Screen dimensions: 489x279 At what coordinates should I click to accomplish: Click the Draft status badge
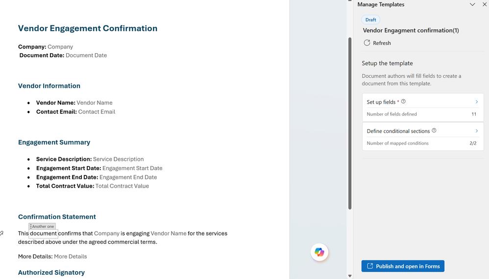coord(371,20)
